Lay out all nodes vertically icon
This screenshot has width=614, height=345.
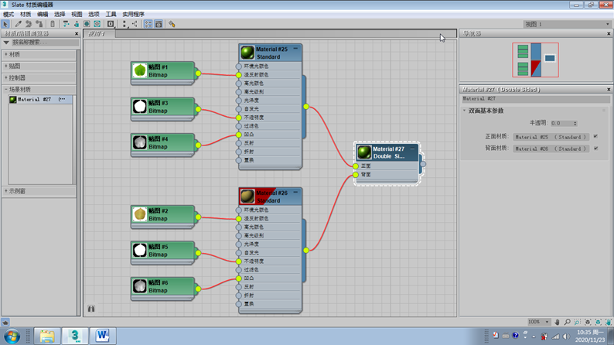pos(125,24)
